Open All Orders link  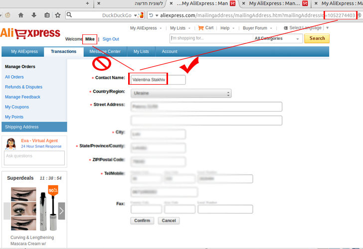point(14,77)
